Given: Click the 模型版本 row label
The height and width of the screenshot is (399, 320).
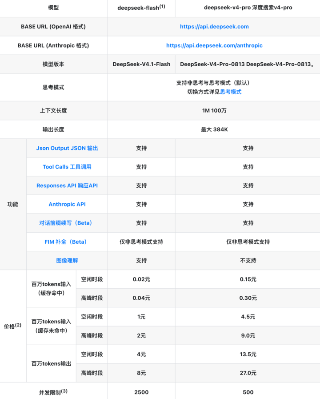Looking at the screenshot, I should [53, 64].
